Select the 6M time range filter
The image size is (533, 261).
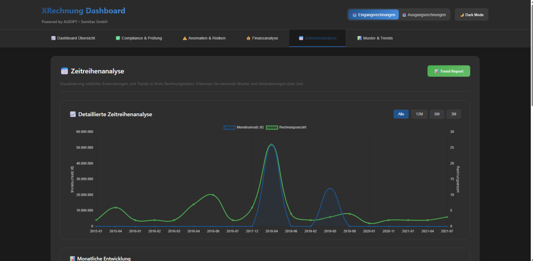click(x=437, y=114)
